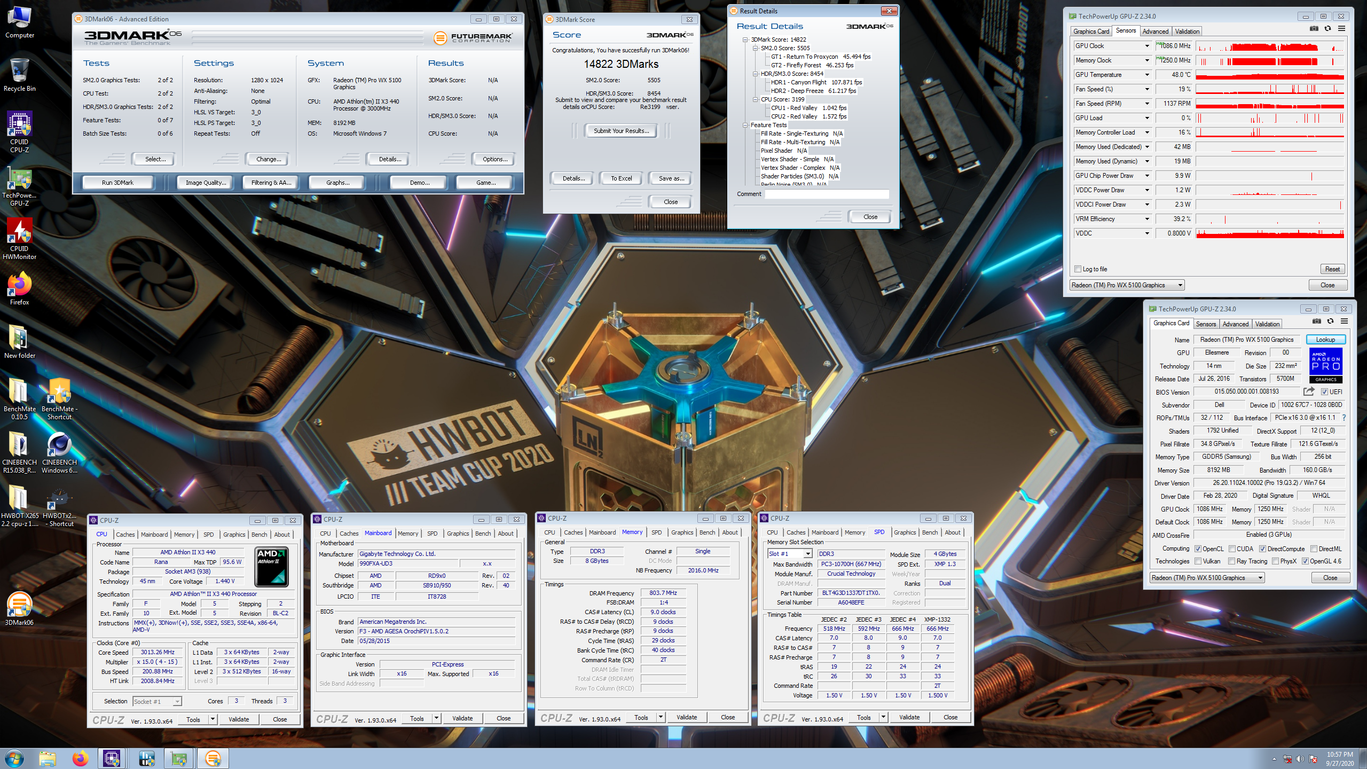Toggle the UEFI checkbox in GPU-Z
The width and height of the screenshot is (1367, 769).
[x=1324, y=392]
